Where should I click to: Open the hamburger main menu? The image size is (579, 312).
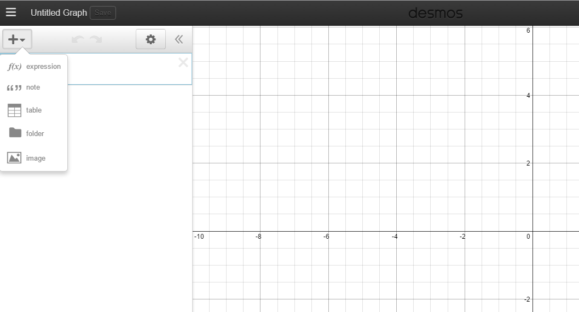pos(11,13)
